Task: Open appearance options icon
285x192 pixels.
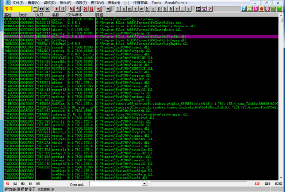Action: click(204, 9)
